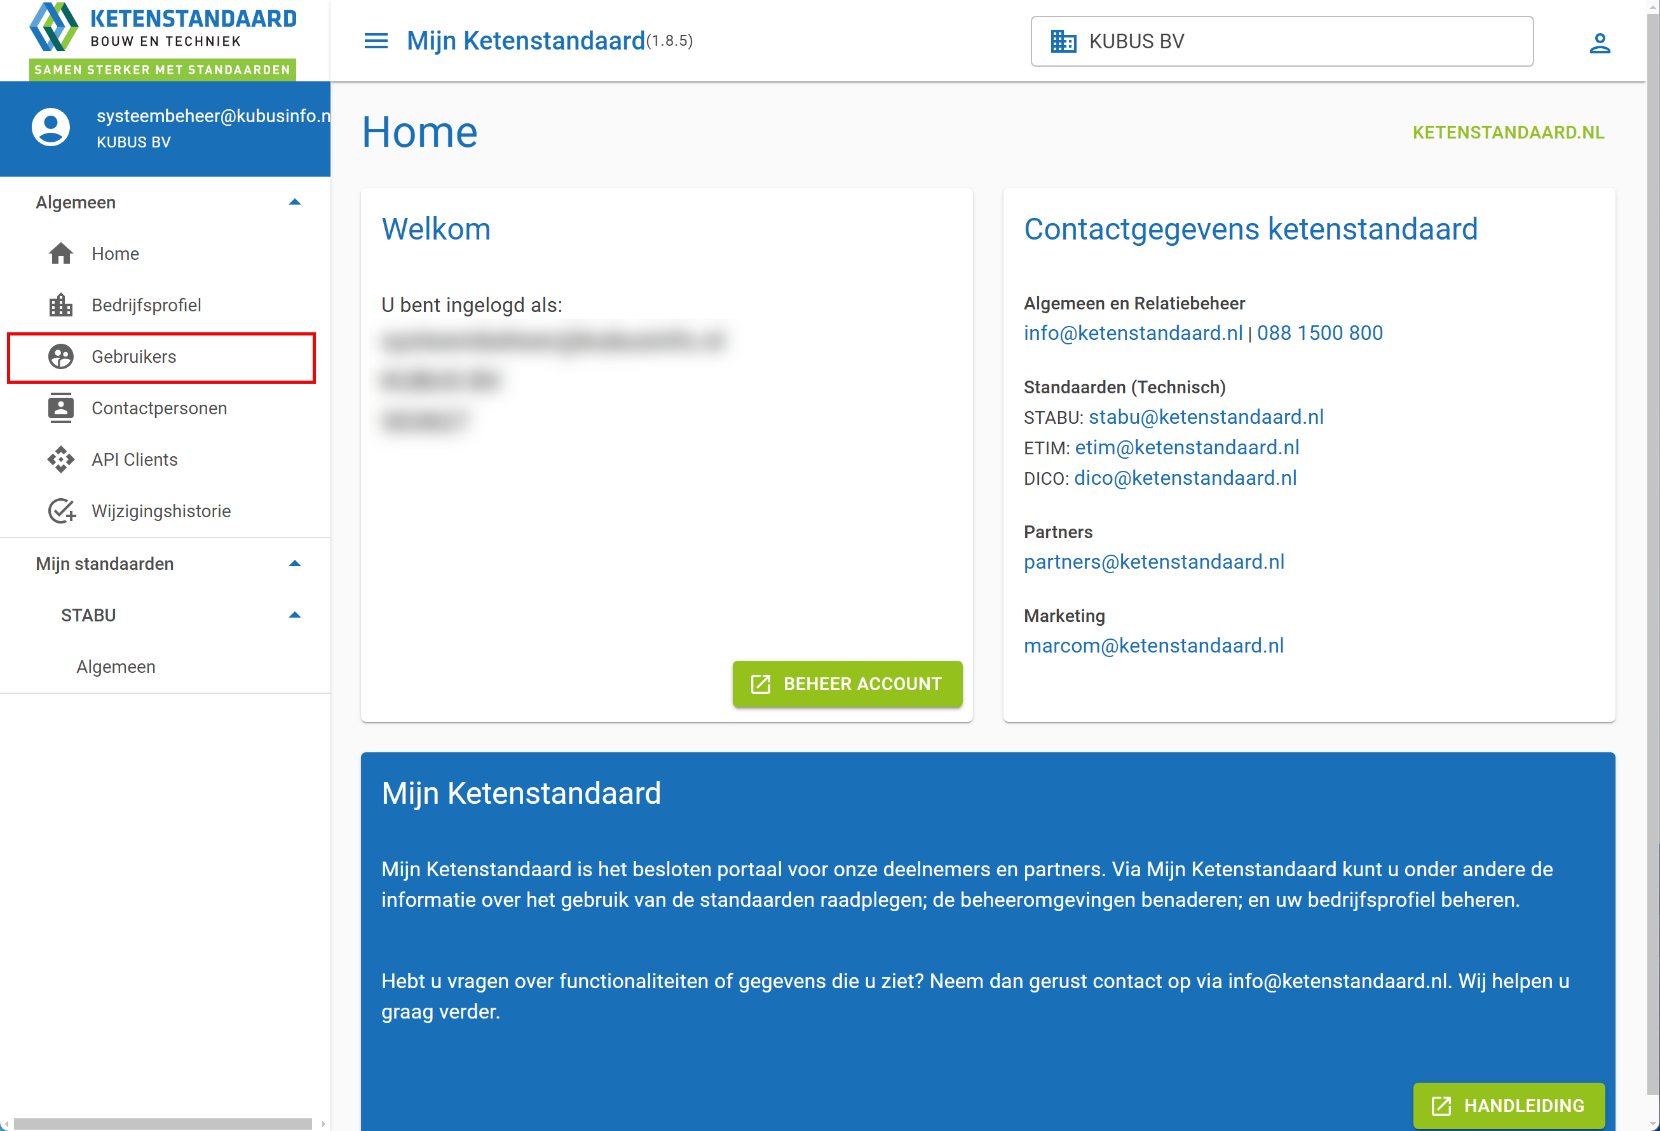
Task: Click the Ketenstandaard logo
Action: click(x=163, y=40)
